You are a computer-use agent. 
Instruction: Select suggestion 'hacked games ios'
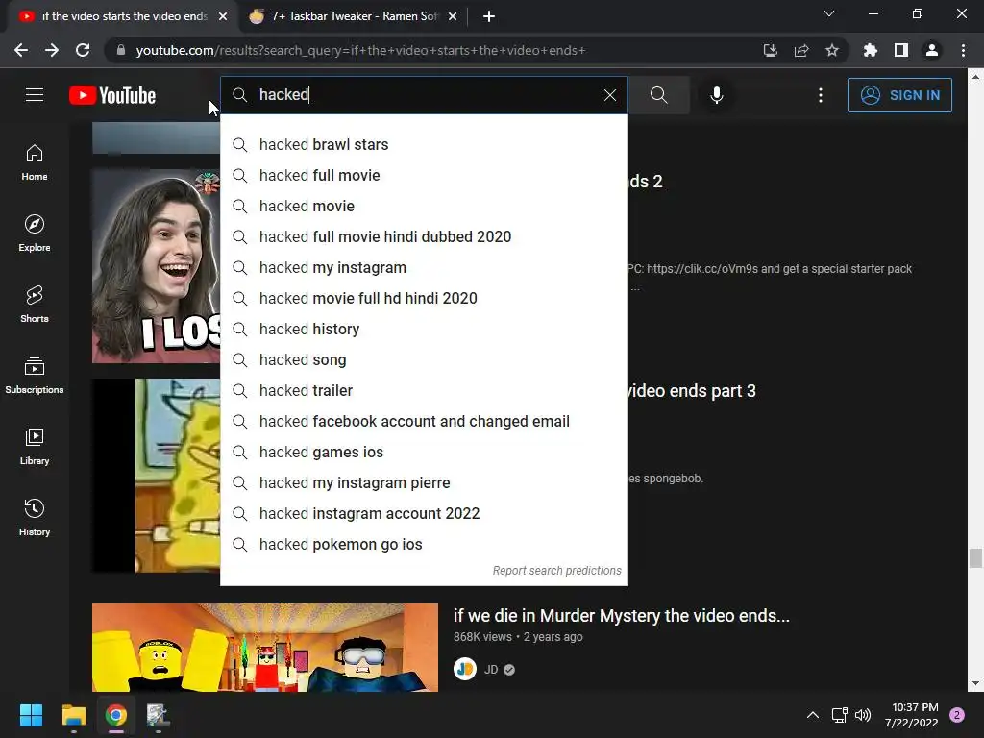(424, 452)
